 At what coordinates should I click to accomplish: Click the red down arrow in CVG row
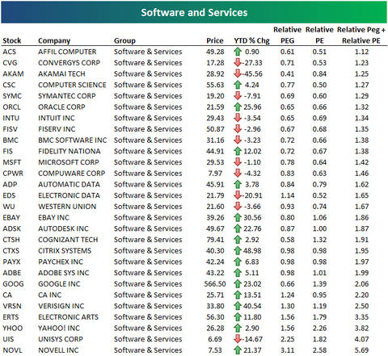click(x=238, y=62)
